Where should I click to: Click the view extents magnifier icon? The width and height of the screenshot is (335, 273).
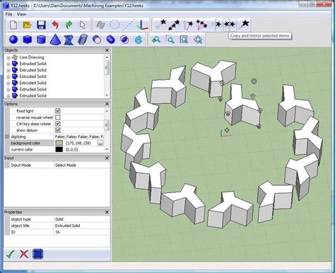point(184,40)
